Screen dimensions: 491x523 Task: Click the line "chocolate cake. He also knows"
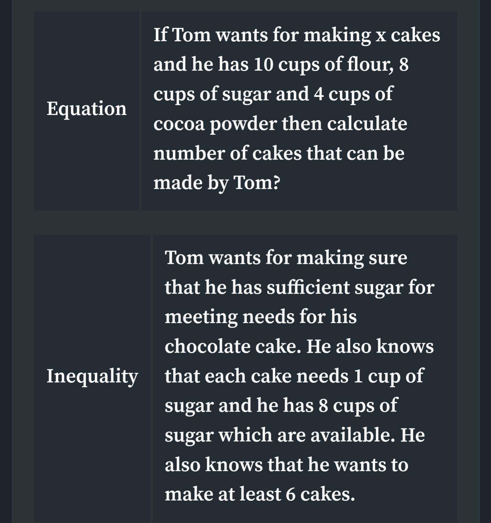pos(299,347)
